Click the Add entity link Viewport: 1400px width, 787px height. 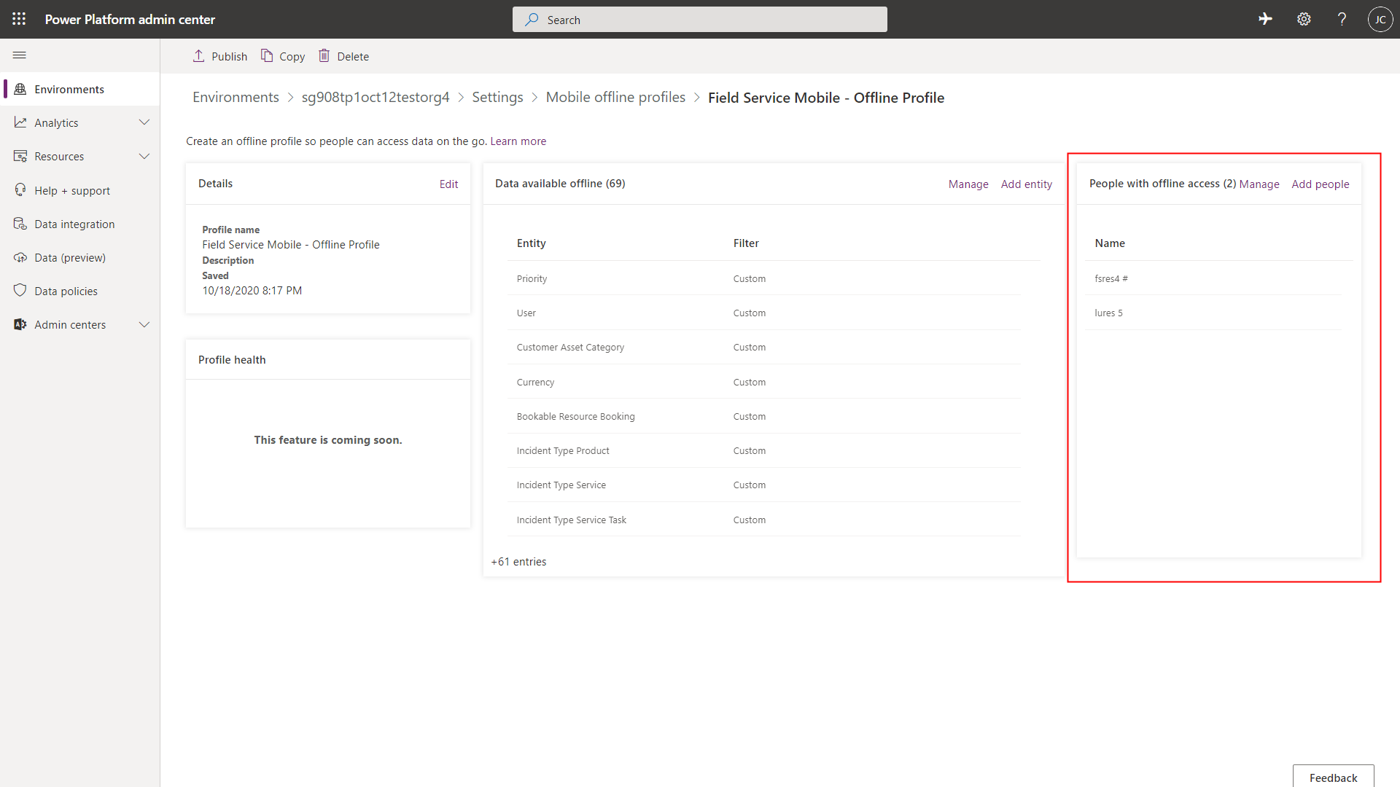1027,184
